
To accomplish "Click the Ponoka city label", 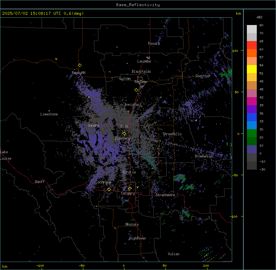I will 154,44.
